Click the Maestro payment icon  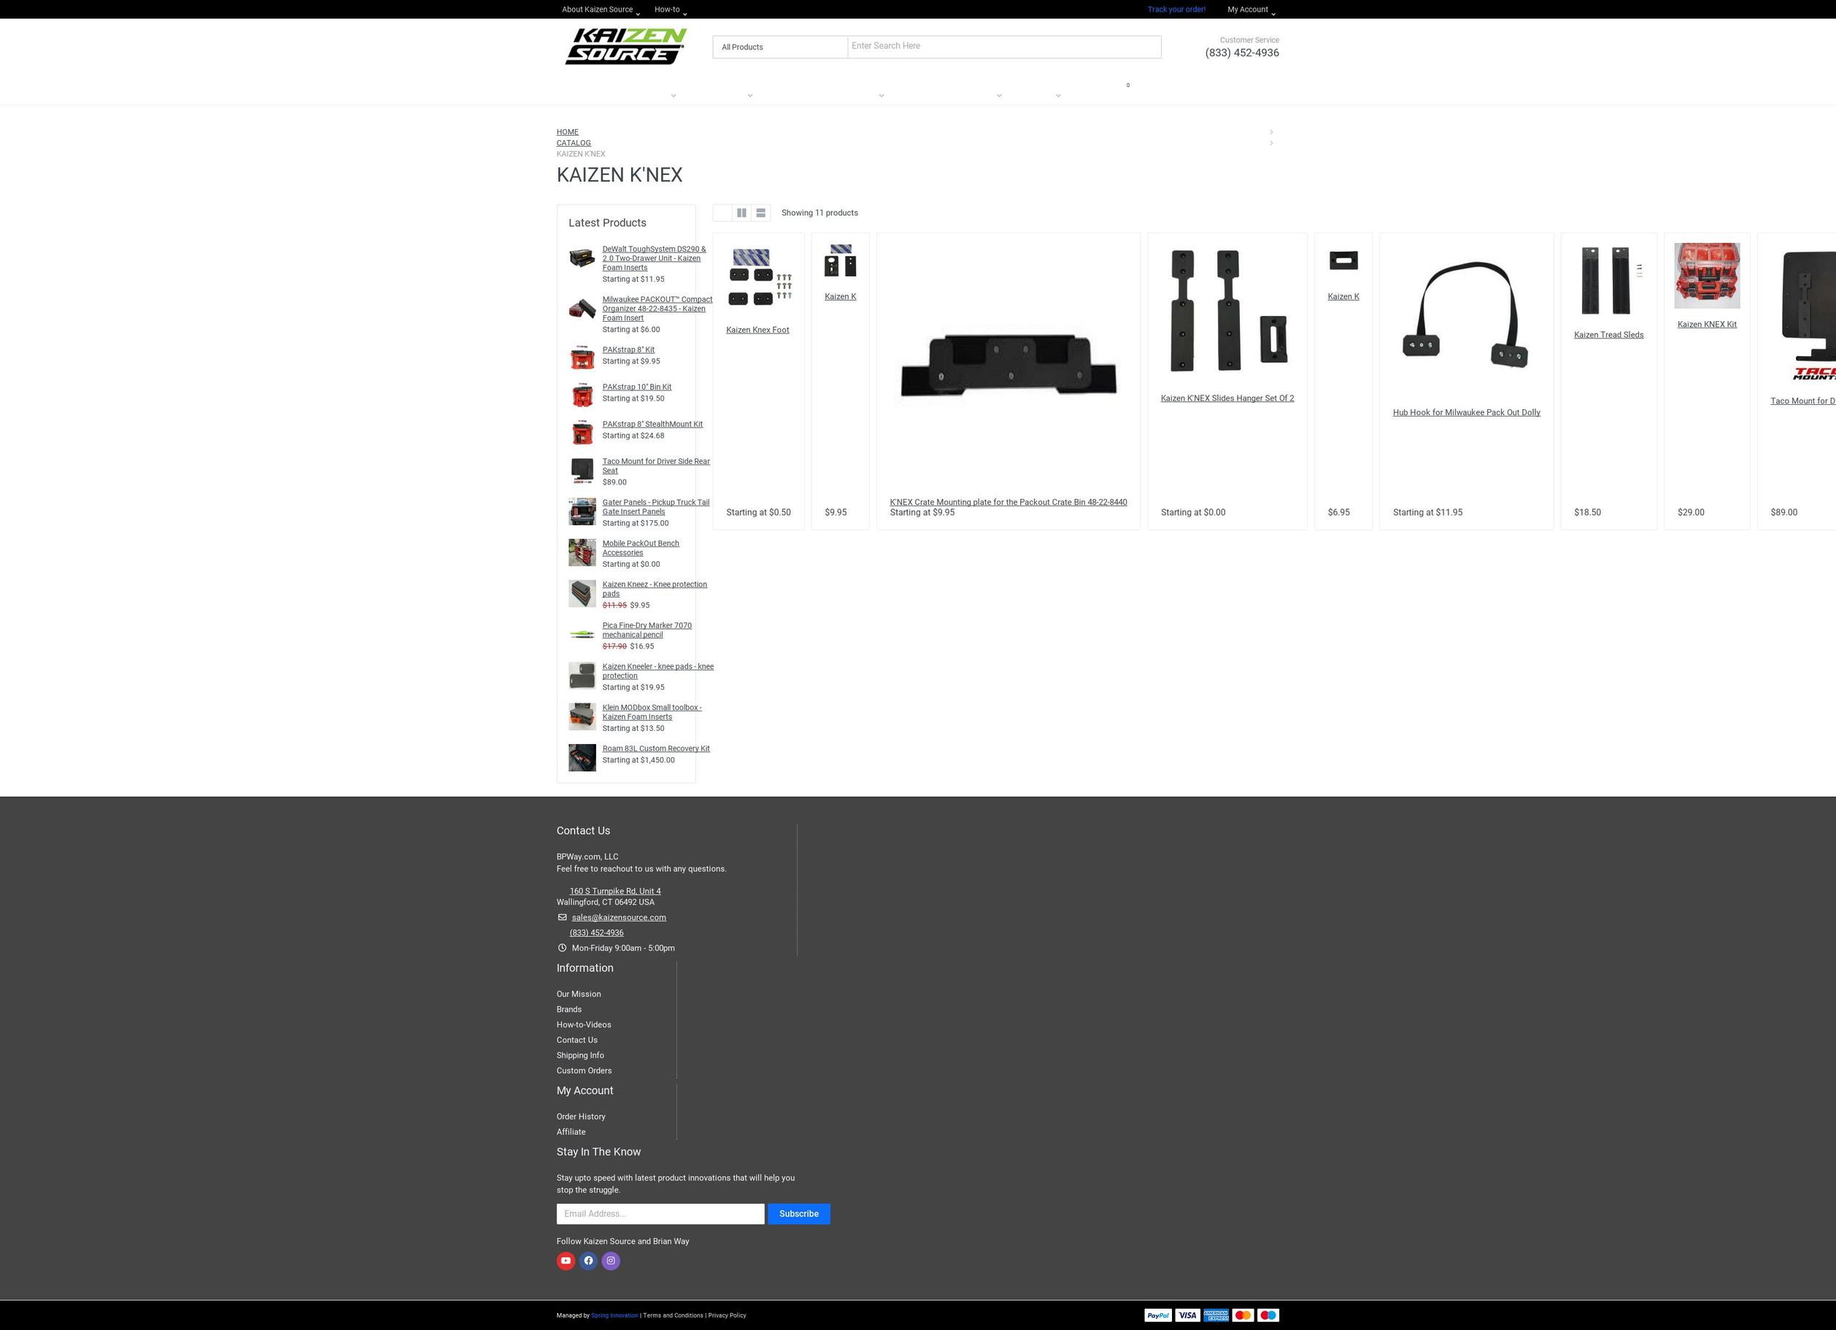pos(1268,1315)
